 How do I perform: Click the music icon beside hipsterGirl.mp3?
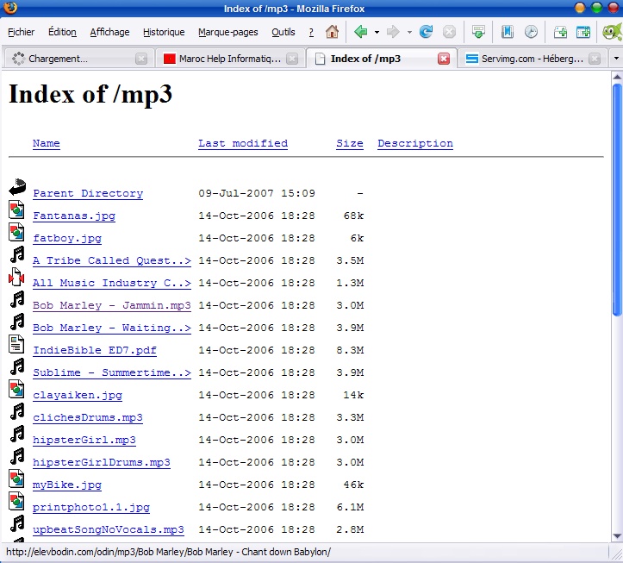[x=17, y=434]
